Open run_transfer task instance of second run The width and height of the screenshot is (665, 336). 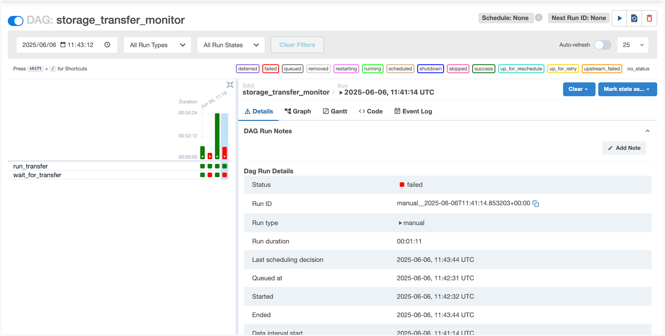pyautogui.click(x=210, y=166)
